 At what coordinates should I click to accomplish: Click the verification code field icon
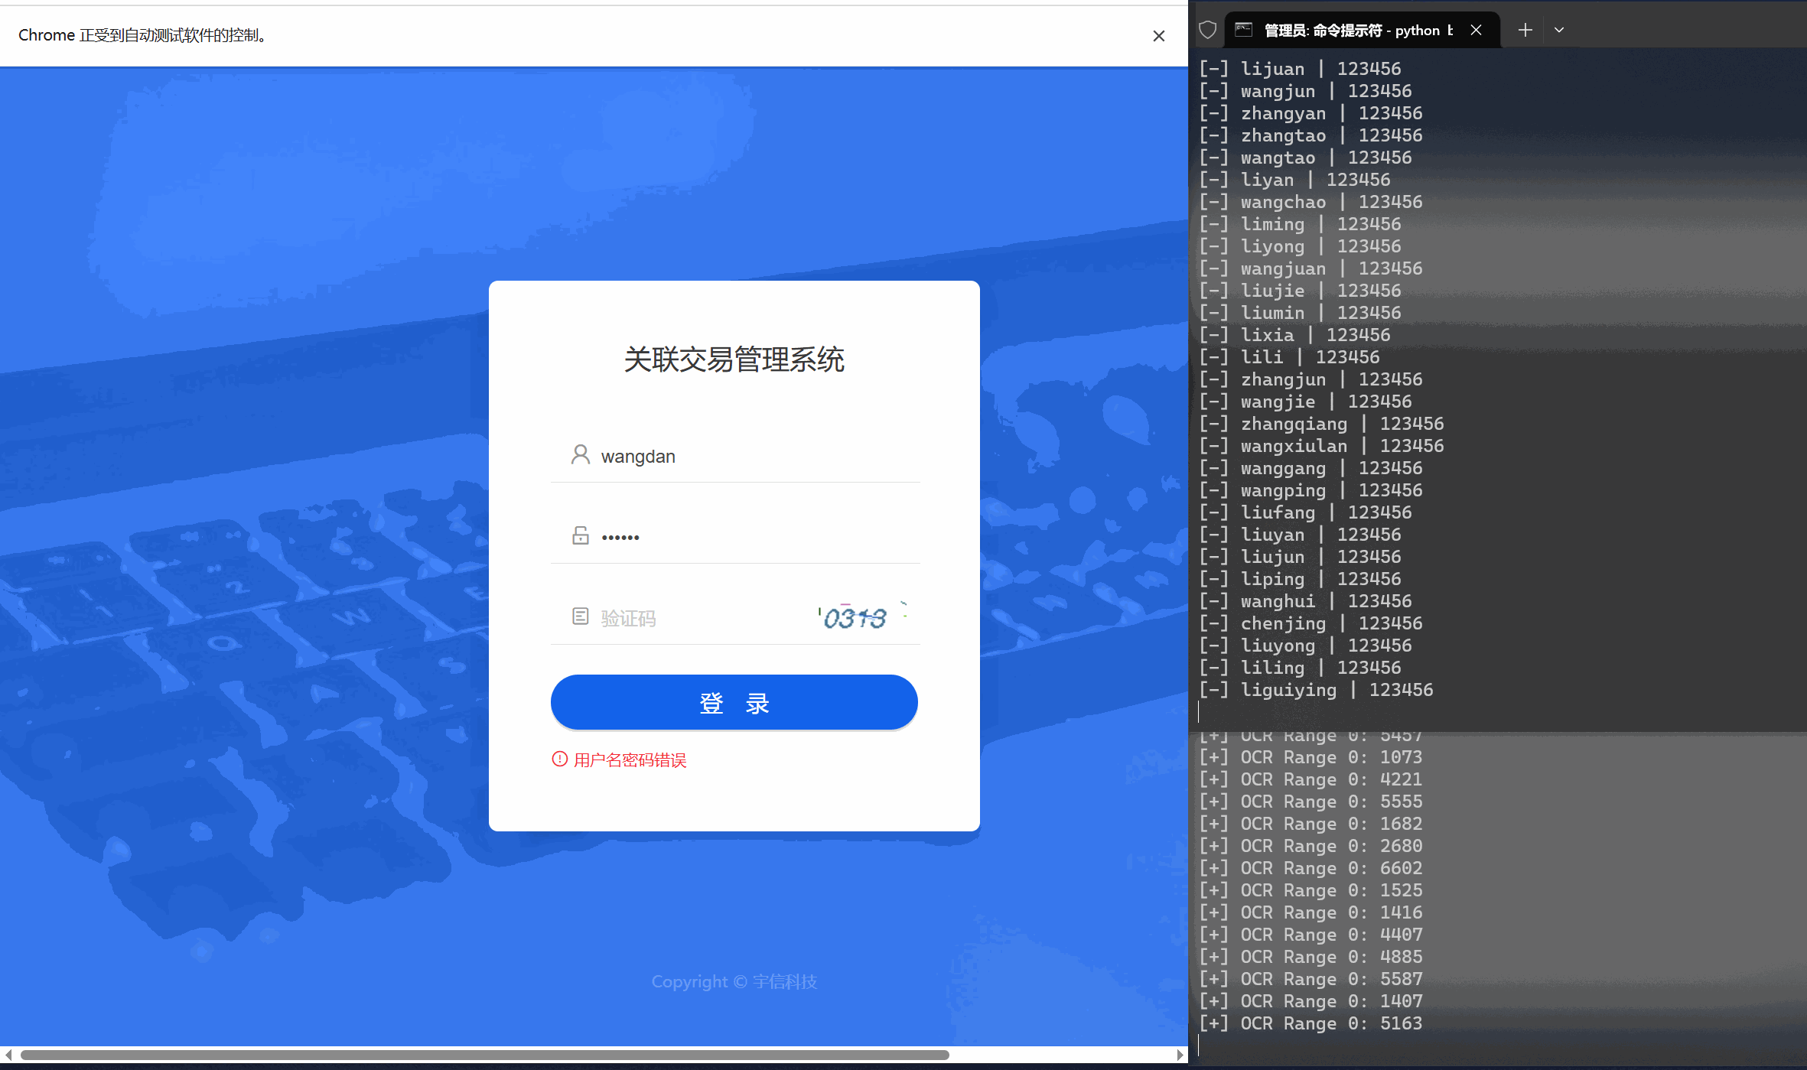click(581, 616)
